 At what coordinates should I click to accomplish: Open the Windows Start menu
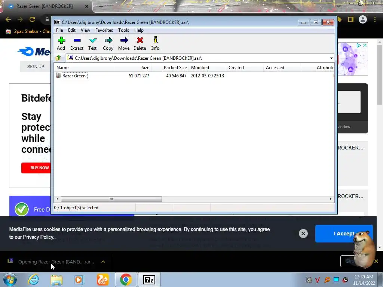10,280
